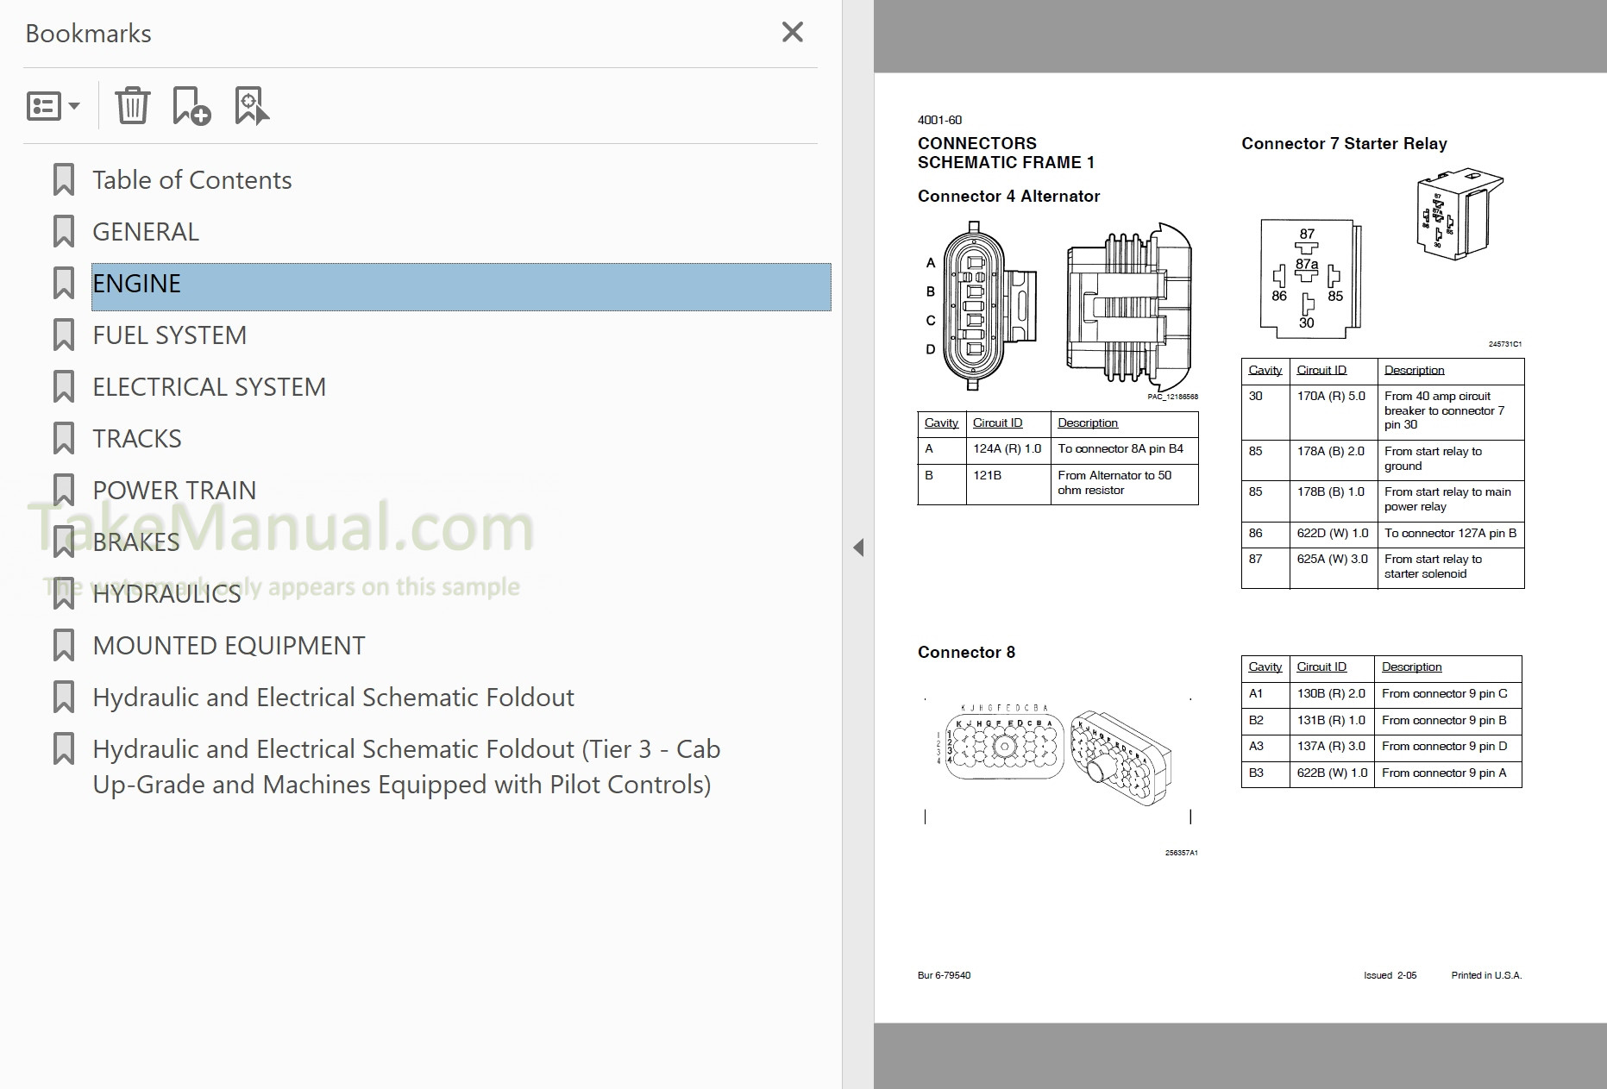Viewport: 1607px width, 1089px height.
Task: Click the ENGINE bookmark entry
Action: [136, 284]
